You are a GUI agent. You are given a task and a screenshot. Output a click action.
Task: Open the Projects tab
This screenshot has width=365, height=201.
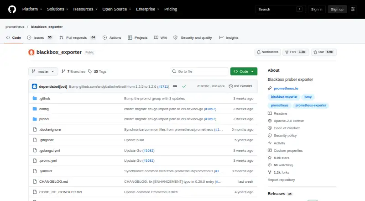tap(138, 37)
